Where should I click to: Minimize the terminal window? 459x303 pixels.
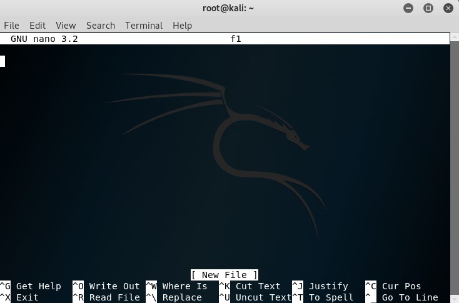(x=408, y=8)
